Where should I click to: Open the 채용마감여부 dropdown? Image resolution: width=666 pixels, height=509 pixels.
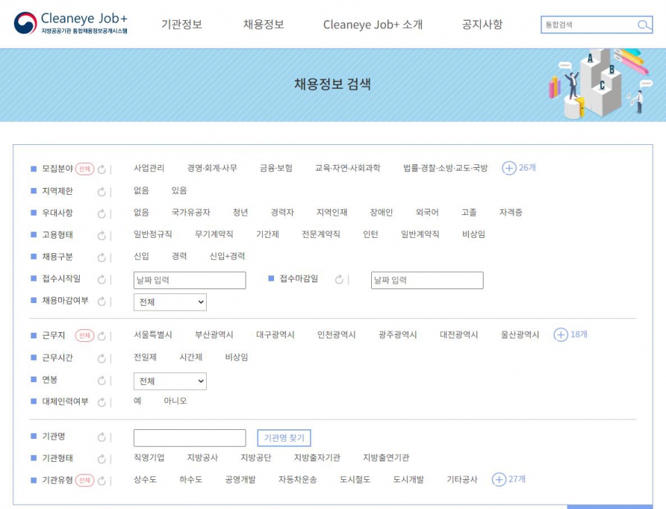[170, 302]
